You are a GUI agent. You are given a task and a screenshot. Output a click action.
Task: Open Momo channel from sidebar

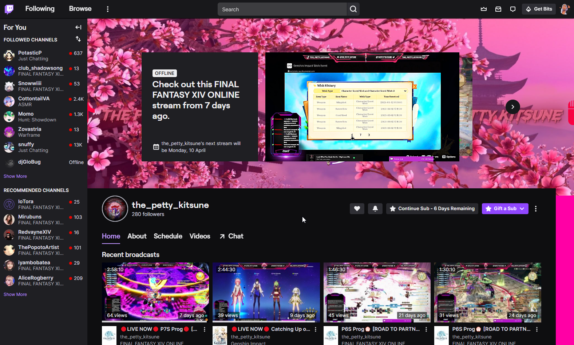pyautogui.click(x=44, y=117)
